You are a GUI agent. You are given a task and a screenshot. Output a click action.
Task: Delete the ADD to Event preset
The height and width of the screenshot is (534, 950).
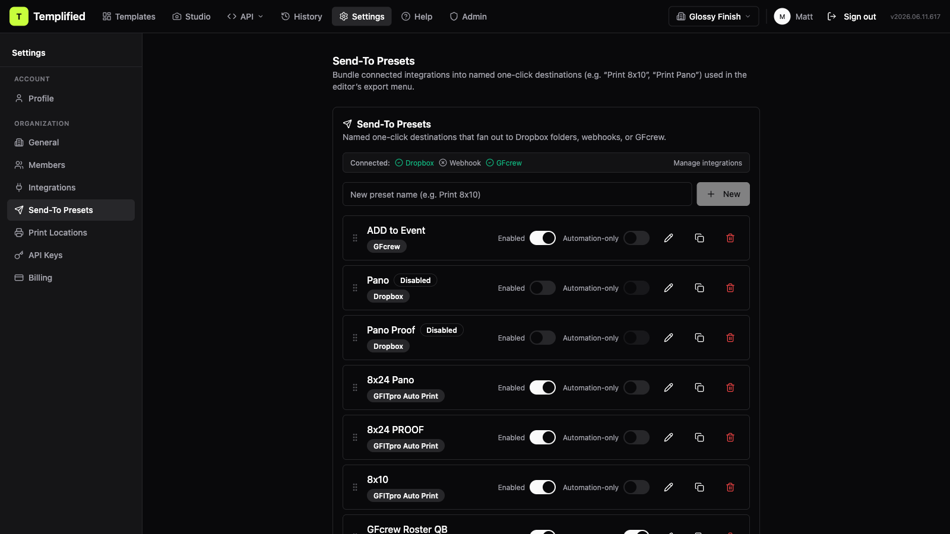(730, 238)
